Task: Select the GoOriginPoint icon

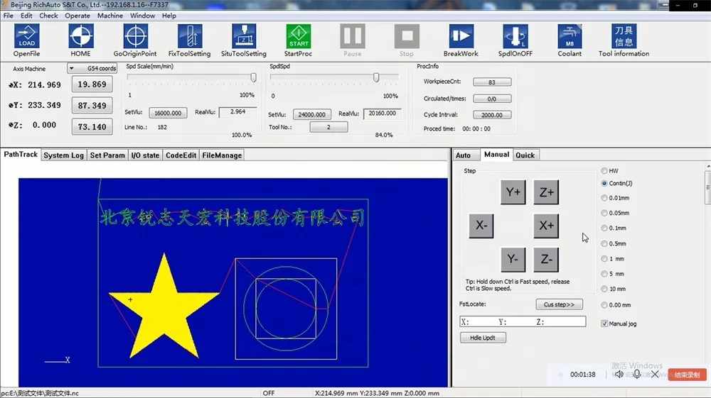Action: click(x=135, y=36)
